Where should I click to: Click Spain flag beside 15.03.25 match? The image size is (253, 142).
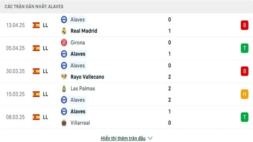[x=36, y=94]
